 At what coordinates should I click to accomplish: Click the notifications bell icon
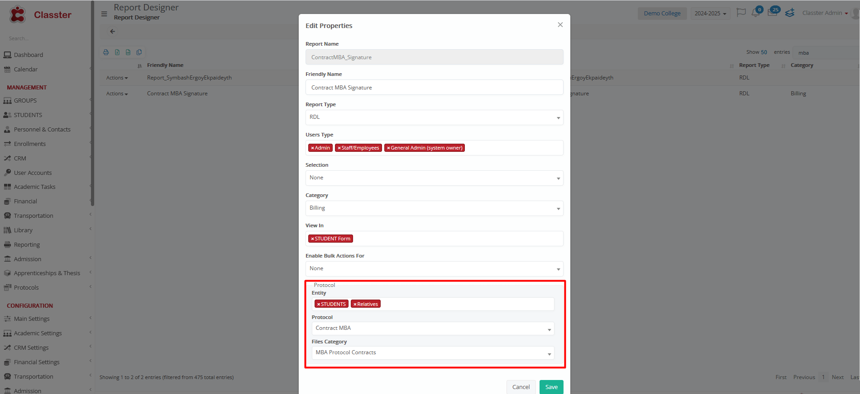click(755, 13)
